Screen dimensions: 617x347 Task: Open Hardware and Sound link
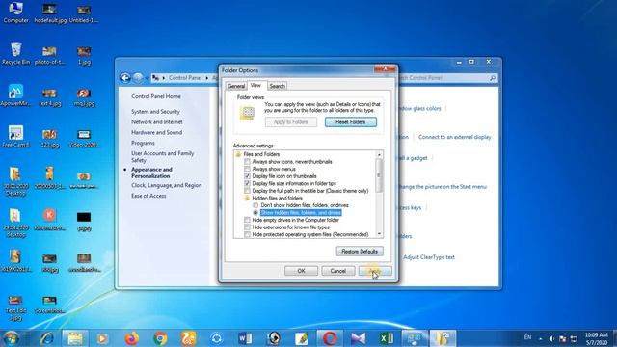click(156, 133)
